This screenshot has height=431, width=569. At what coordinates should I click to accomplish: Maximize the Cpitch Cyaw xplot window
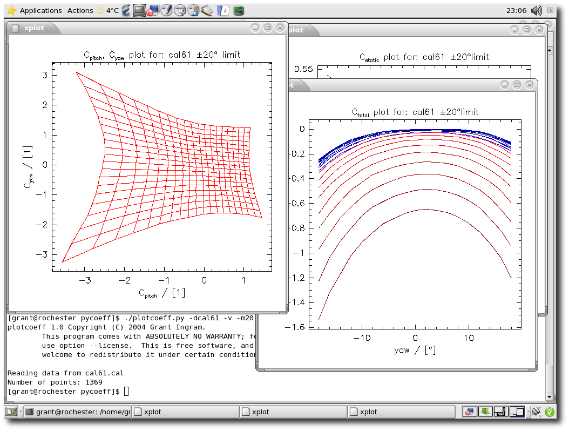[x=267, y=28]
